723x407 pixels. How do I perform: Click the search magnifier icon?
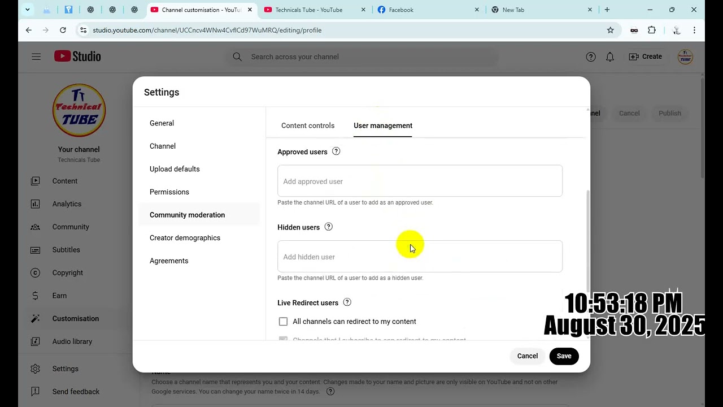(237, 57)
